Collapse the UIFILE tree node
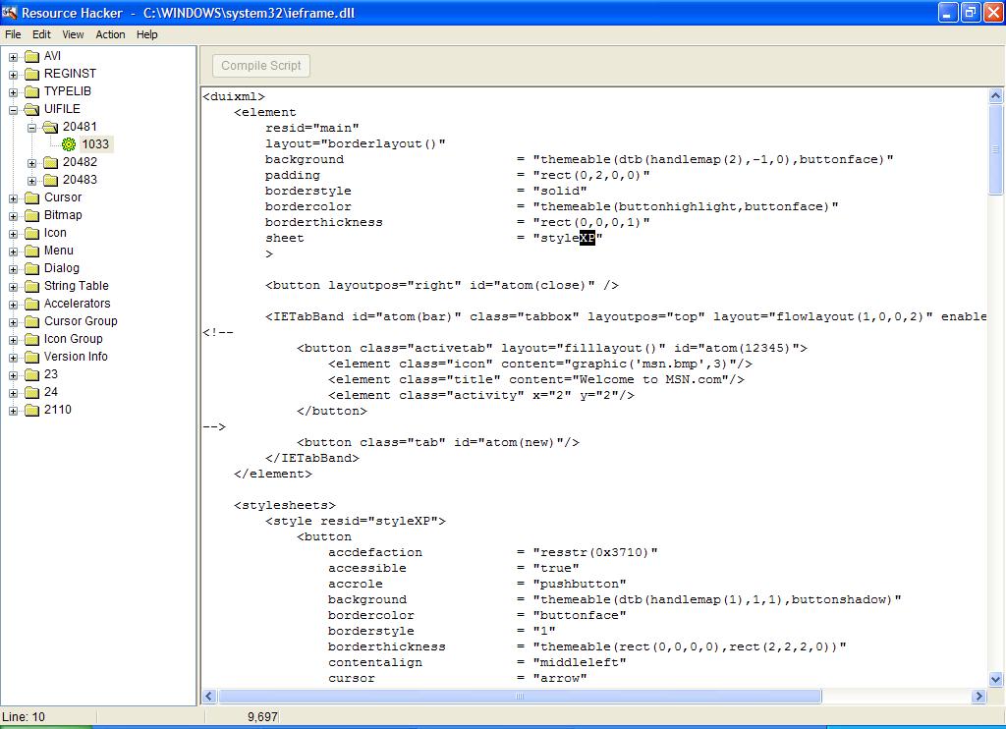Screen dimensions: 1006x729 coord(13,110)
